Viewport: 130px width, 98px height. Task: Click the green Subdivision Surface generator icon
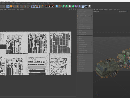click(63, 6)
